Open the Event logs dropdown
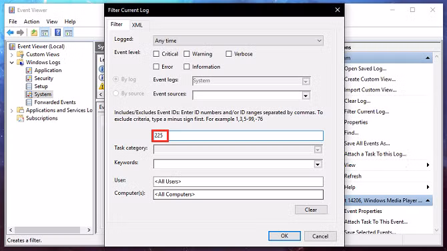Viewport: 447px width, 251px height. point(306,81)
